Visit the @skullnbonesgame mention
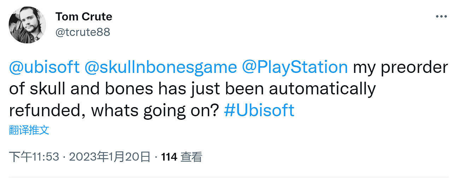Image resolution: width=460 pixels, height=181 pixels. point(161,67)
